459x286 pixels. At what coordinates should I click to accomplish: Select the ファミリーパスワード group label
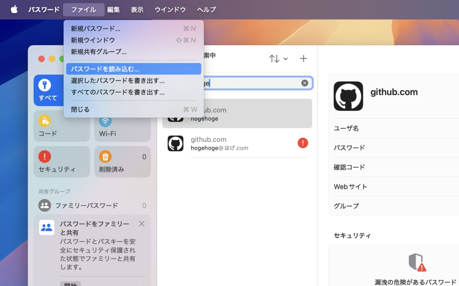pyautogui.click(x=86, y=206)
